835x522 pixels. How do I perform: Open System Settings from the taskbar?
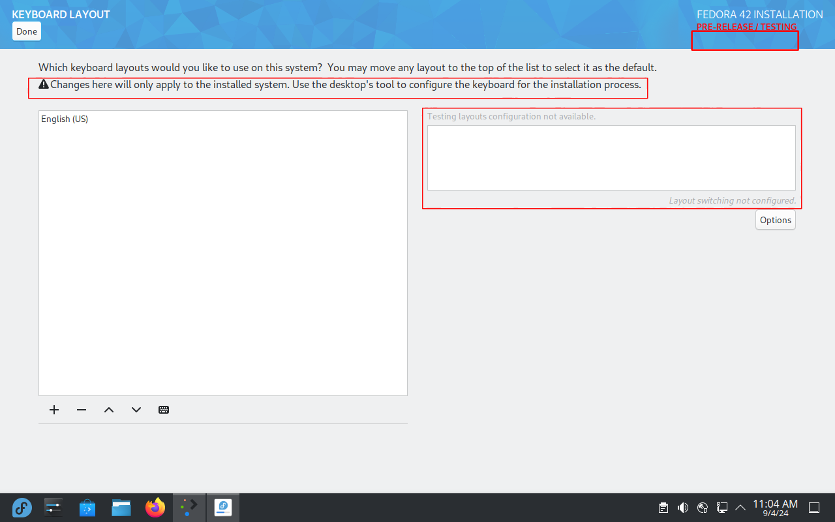[x=53, y=508]
